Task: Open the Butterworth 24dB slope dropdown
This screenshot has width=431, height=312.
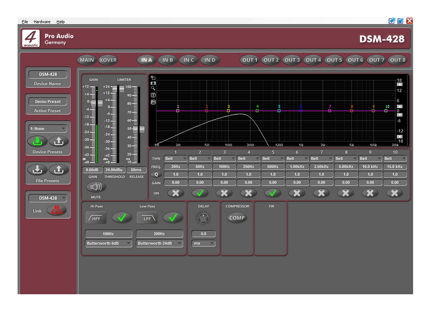Action: click(159, 243)
